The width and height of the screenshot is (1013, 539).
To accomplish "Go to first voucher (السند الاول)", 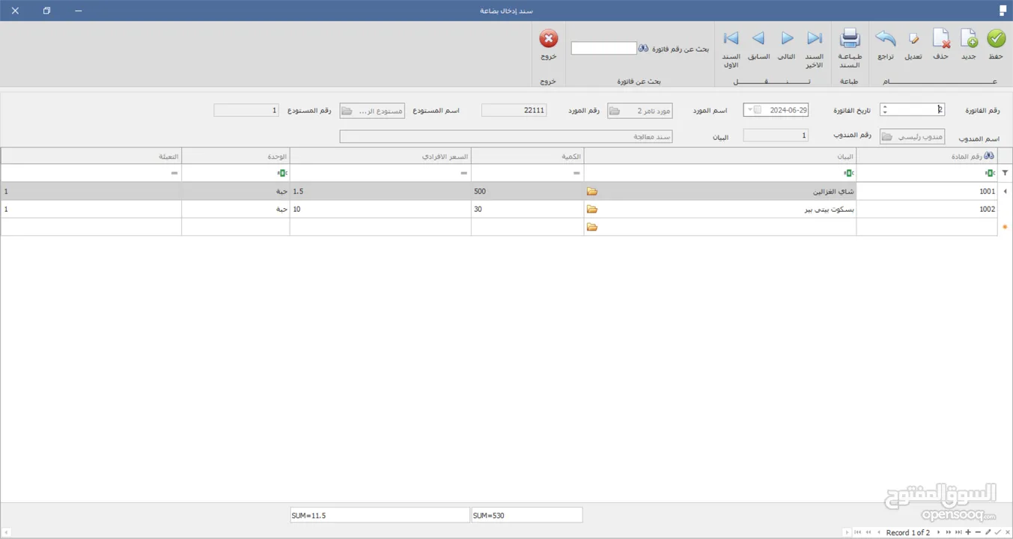I will pyautogui.click(x=731, y=38).
